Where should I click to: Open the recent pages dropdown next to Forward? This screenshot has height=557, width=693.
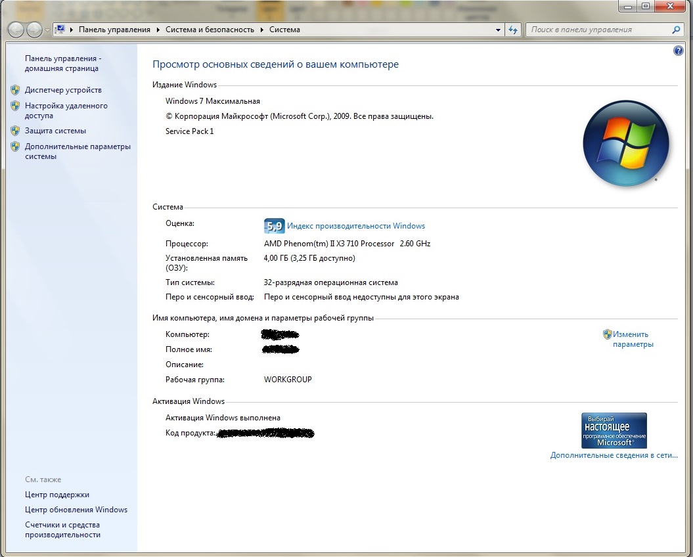tap(47, 30)
